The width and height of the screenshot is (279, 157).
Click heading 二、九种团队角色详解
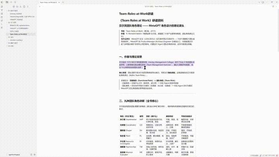[x=139, y=101]
